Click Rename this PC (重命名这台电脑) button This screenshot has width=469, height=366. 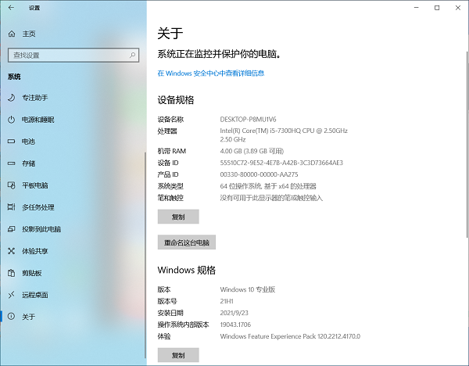pos(187,242)
